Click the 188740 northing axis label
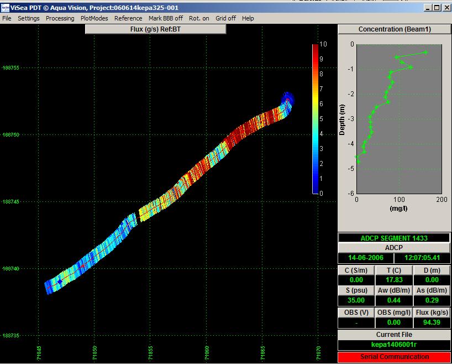452x364 pixels. tap(10, 269)
